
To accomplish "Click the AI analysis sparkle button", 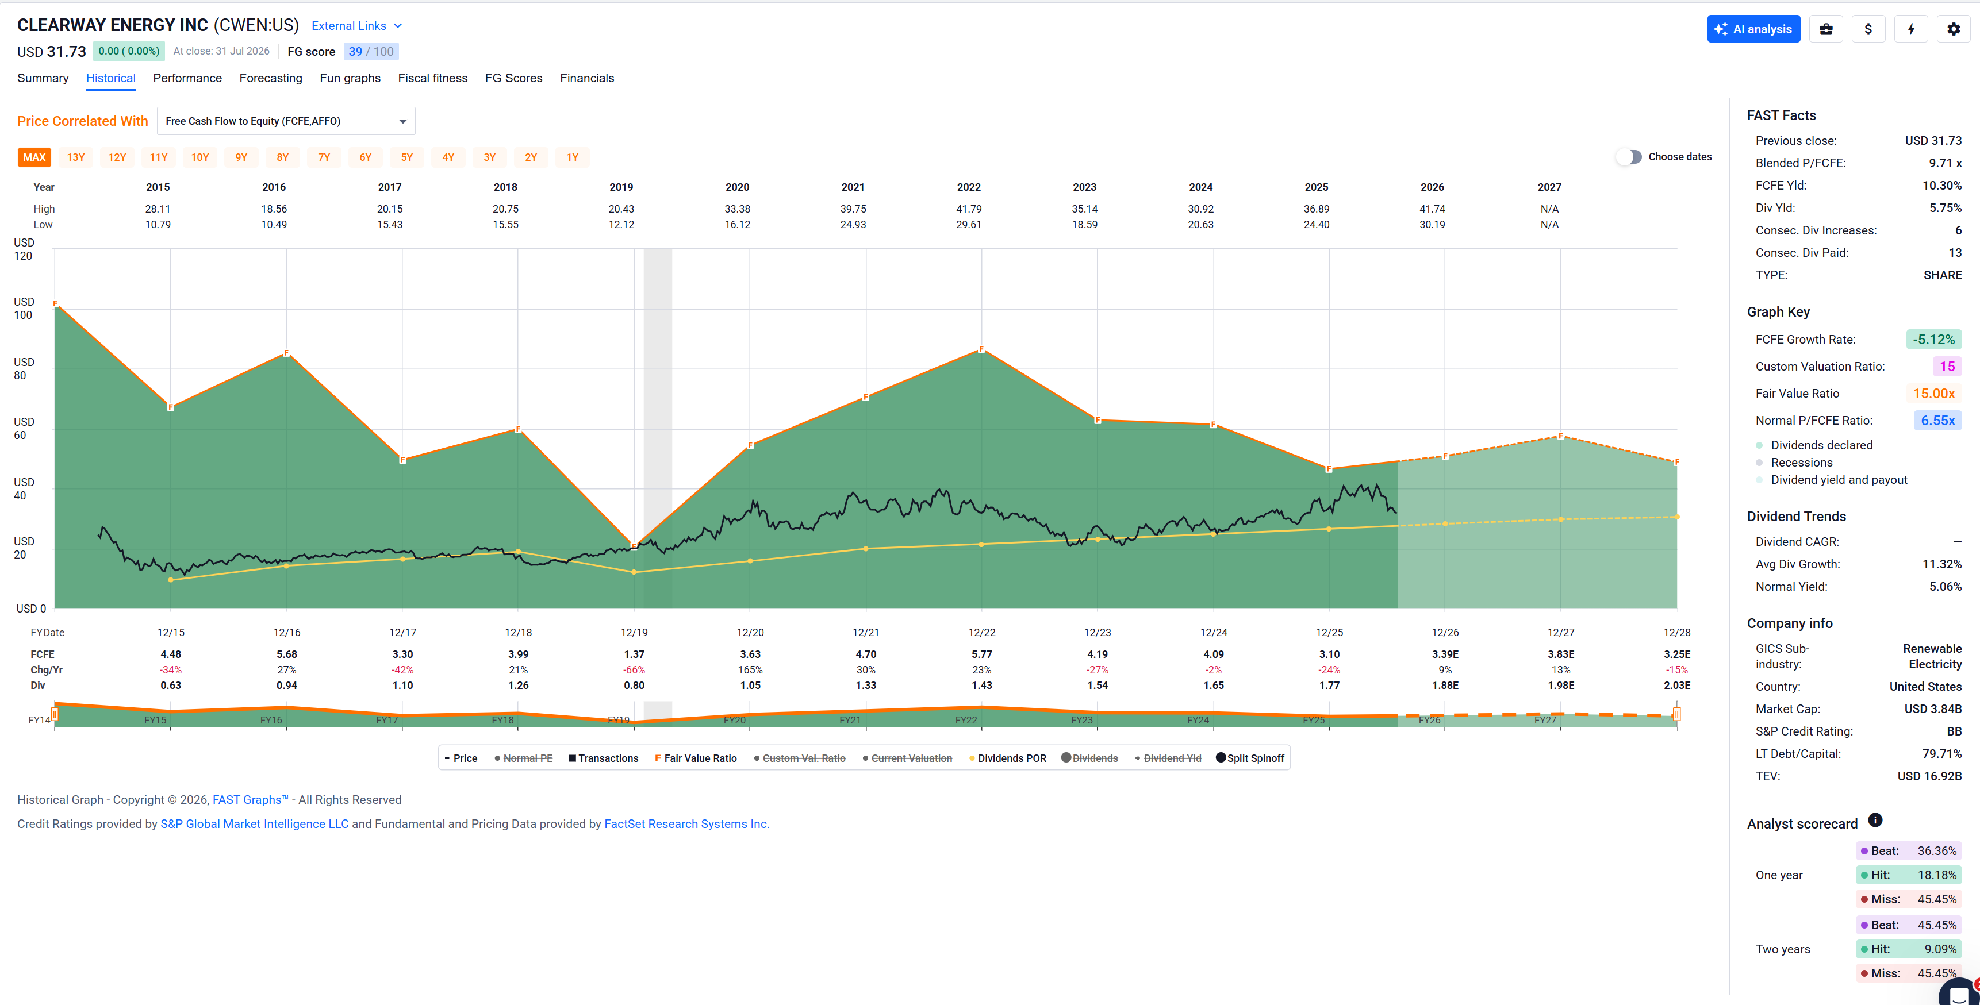I will 1753,29.
